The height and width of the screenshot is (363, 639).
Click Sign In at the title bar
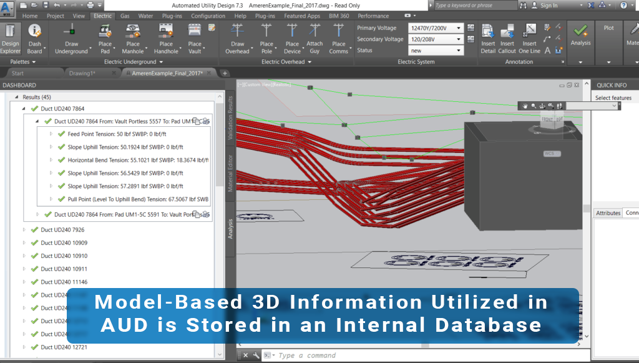pos(549,5)
